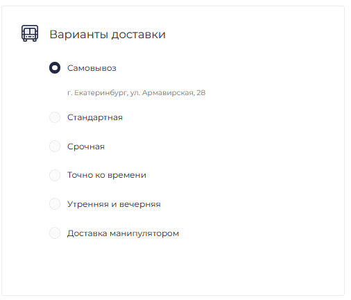Click ул. Армавирская in the pickup address
The height and width of the screenshot is (300, 351).
point(162,93)
